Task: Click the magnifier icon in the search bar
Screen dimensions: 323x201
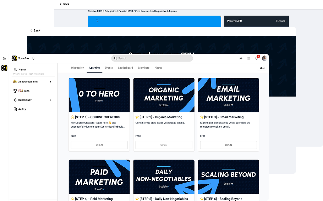Action: [x=116, y=58]
